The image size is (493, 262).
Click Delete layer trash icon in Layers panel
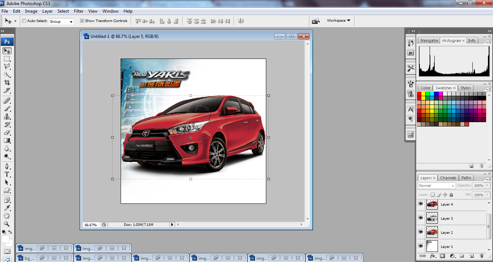point(481,256)
